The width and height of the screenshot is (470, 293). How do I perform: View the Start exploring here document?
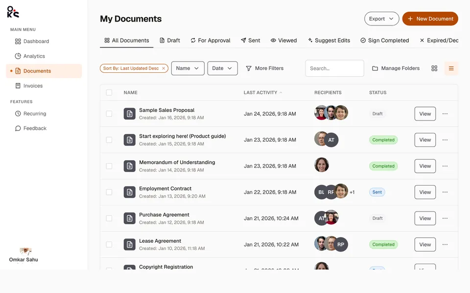(x=425, y=140)
